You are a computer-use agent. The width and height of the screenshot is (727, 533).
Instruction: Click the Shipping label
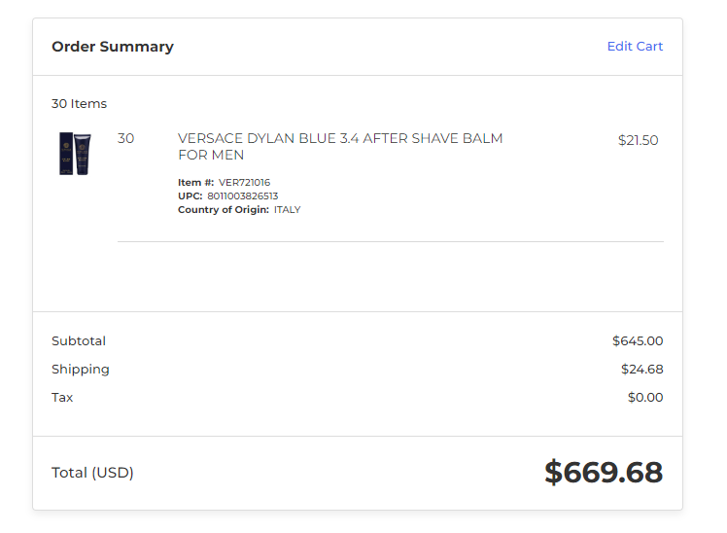pyautogui.click(x=81, y=370)
